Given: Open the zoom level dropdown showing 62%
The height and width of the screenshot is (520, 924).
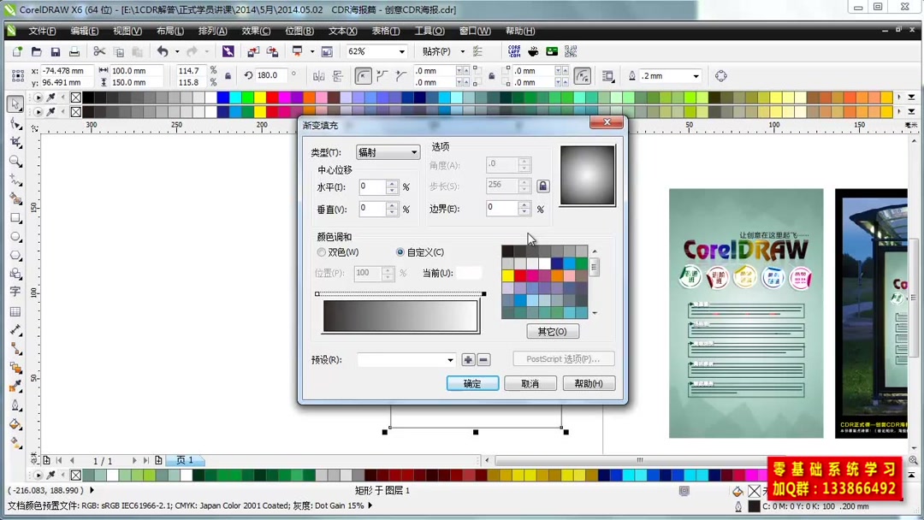Looking at the screenshot, I should point(376,51).
